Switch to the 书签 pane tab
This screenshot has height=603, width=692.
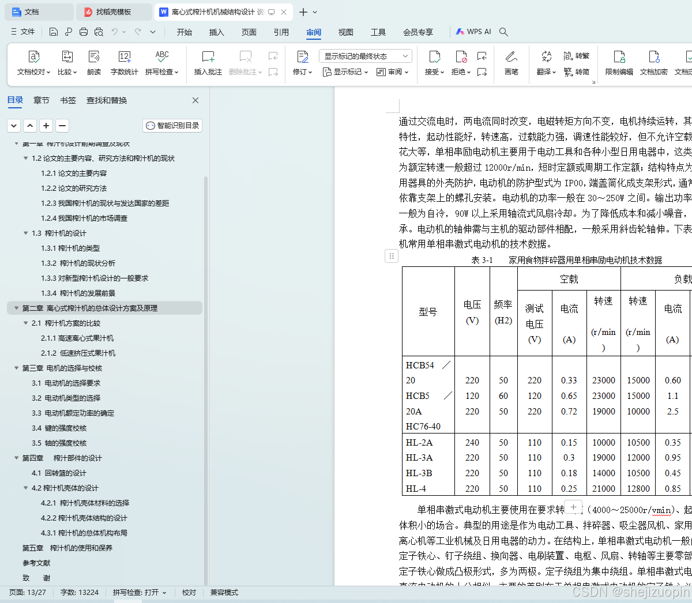coord(68,100)
